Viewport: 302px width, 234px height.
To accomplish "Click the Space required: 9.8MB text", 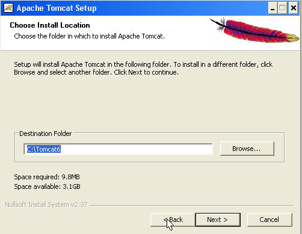I will [47, 177].
